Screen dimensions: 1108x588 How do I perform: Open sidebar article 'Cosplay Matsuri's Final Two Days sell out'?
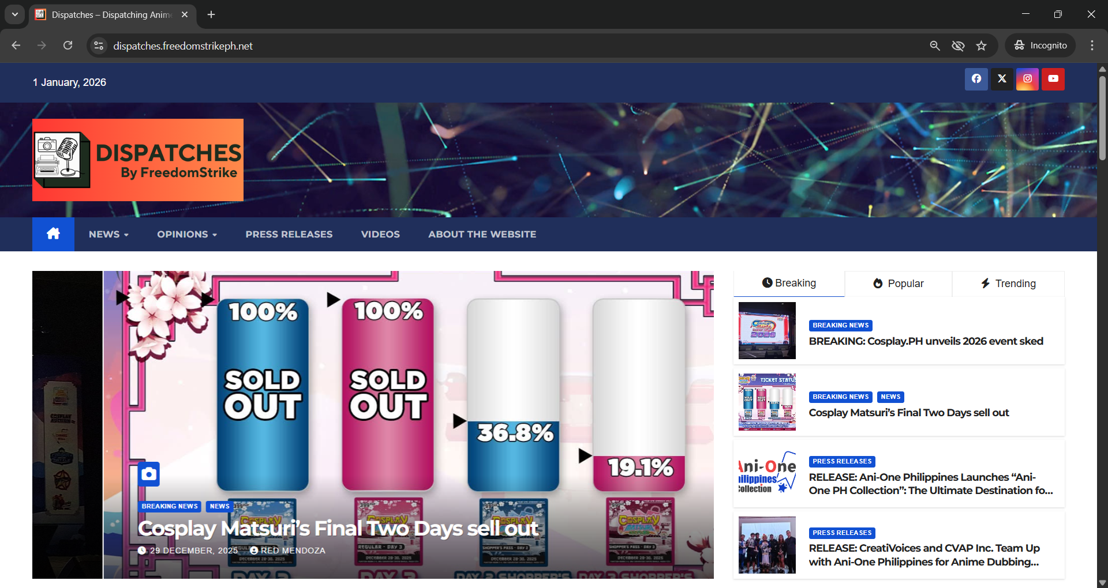pyautogui.click(x=909, y=413)
